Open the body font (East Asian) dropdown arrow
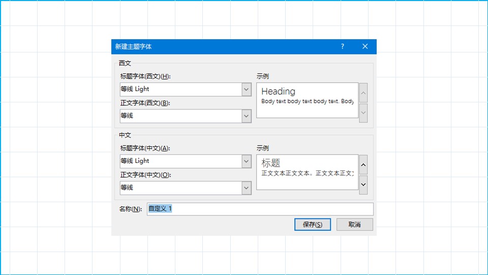Image resolution: width=488 pixels, height=275 pixels. (246, 188)
